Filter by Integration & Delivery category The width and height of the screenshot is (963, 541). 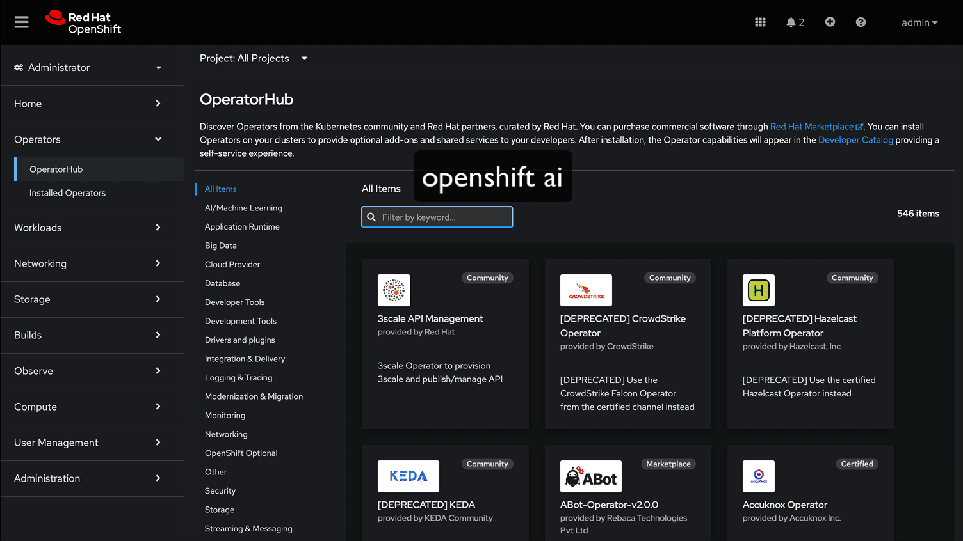[x=245, y=359]
